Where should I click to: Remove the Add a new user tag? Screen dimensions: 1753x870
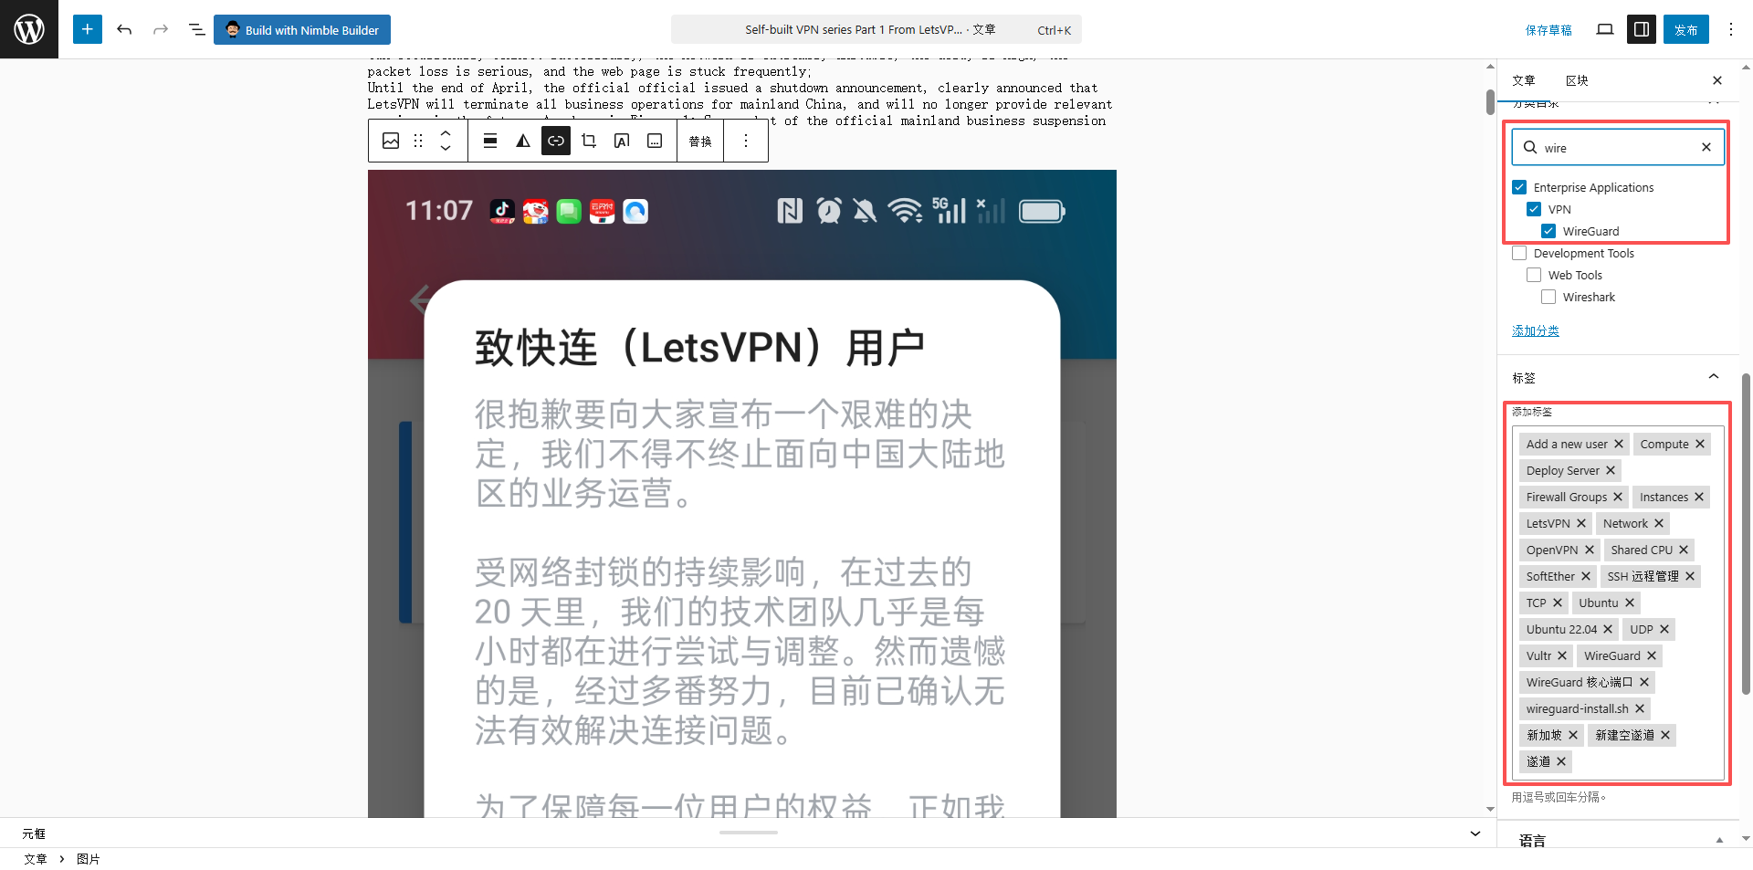[x=1619, y=445]
